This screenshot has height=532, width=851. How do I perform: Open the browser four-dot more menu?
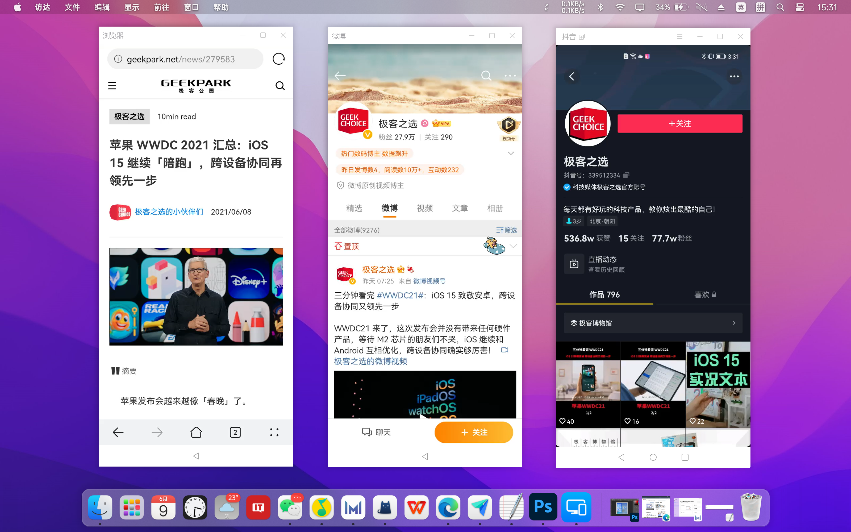pyautogui.click(x=274, y=432)
